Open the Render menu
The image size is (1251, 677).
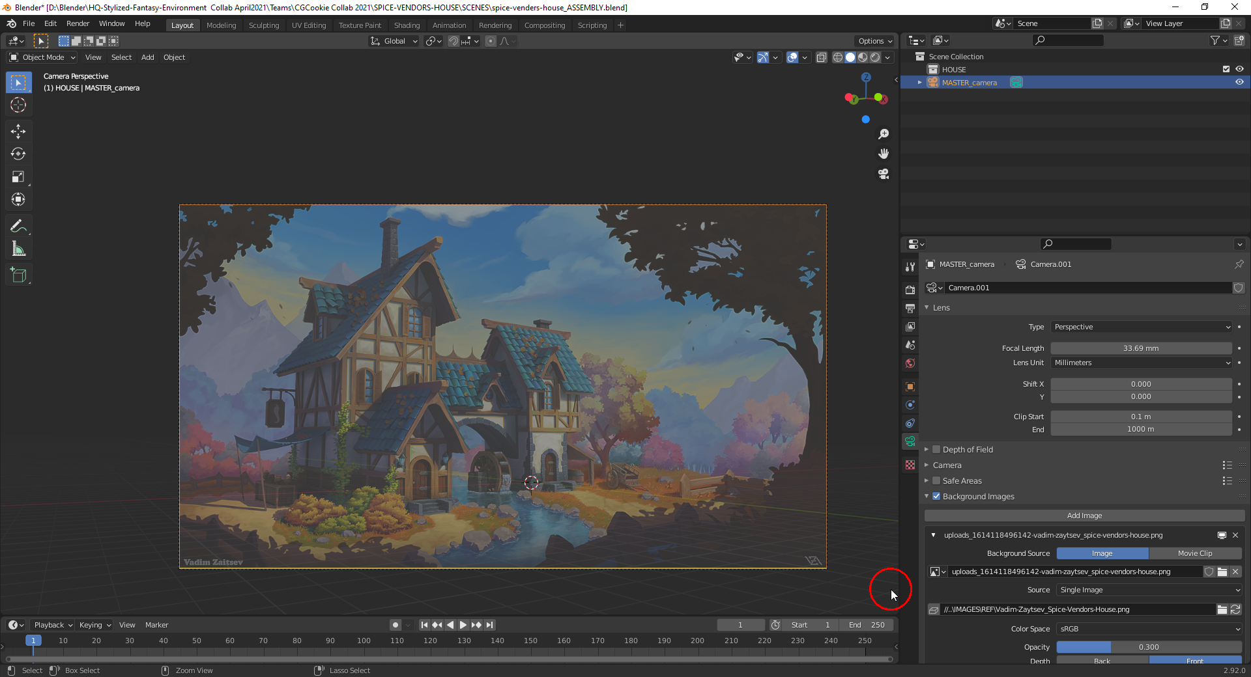(78, 24)
